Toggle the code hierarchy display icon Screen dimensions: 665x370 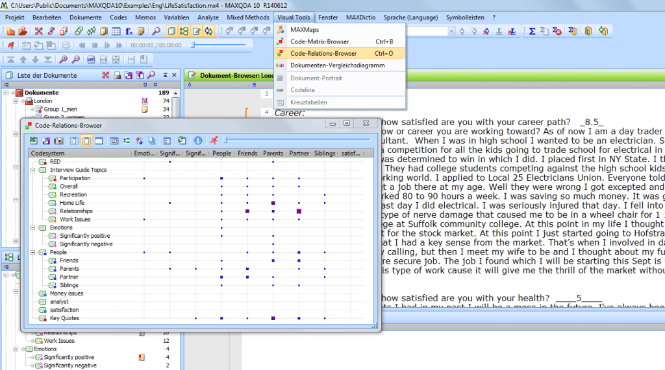(x=127, y=141)
